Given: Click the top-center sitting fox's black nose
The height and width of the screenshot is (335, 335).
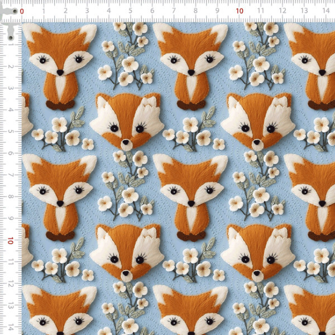Looking at the screenshot, I should (191, 73).
